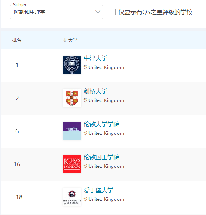The image size is (206, 215).
Task: Click rank =18 in the 爱丁堡大学 row
Action: pos(17,197)
